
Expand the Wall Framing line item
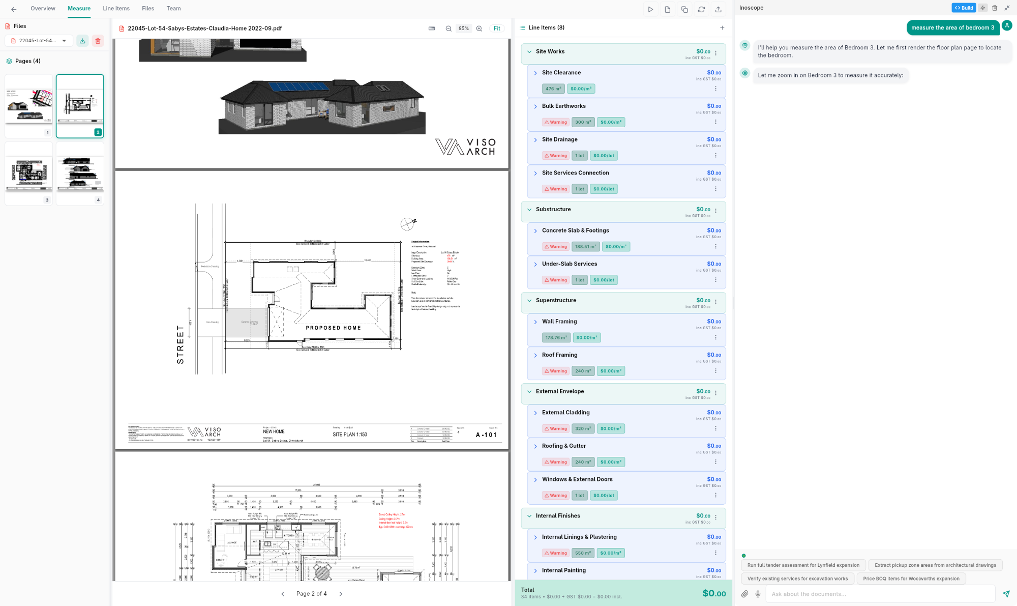point(535,321)
